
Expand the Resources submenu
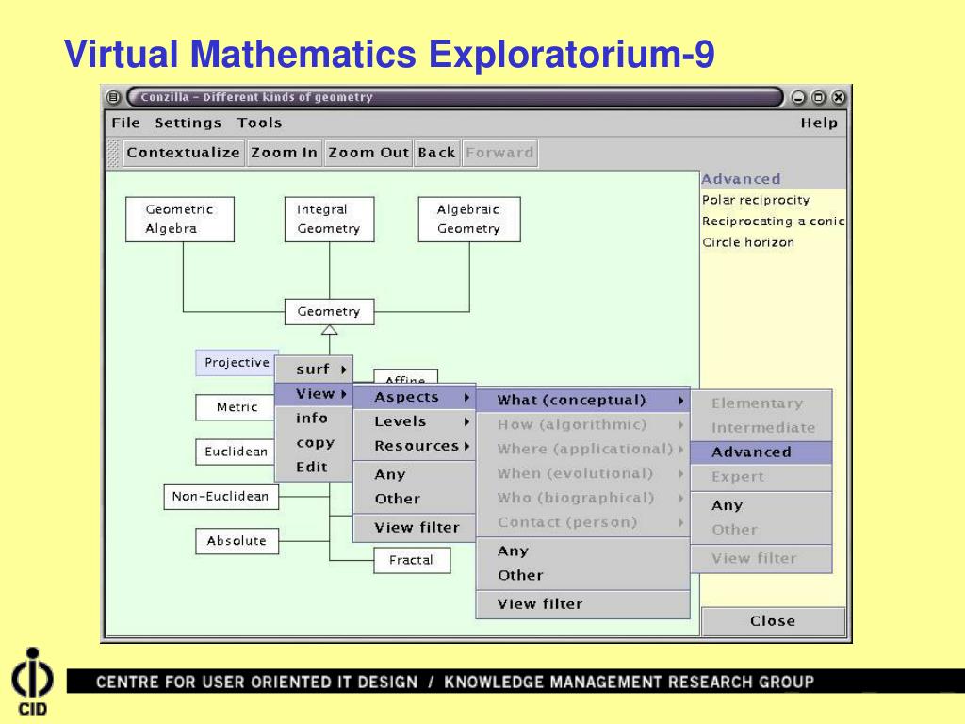pos(415,446)
